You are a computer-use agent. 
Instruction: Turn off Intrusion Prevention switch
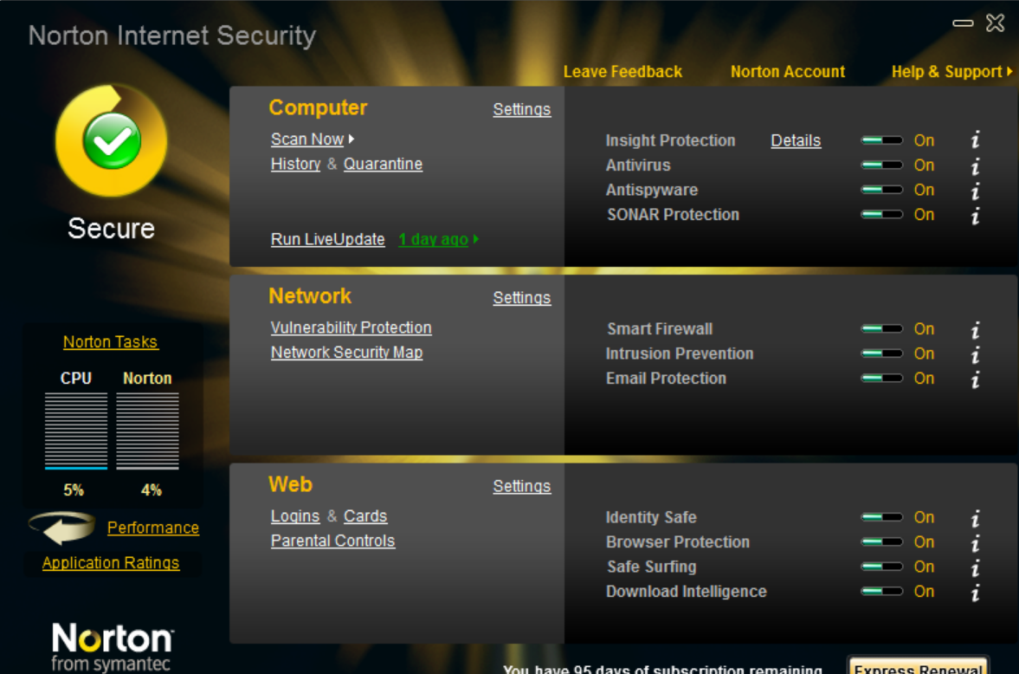tap(881, 353)
